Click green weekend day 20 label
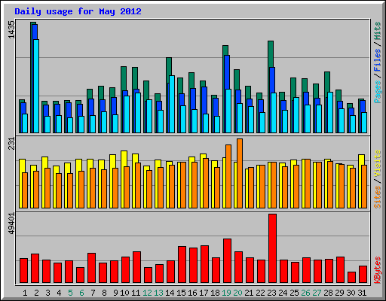The height and width of the screenshot is (301, 386). click(x=237, y=293)
